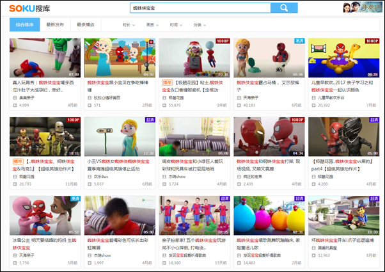
Task: Click the 13天前 upload time text
Action: tap(221, 263)
